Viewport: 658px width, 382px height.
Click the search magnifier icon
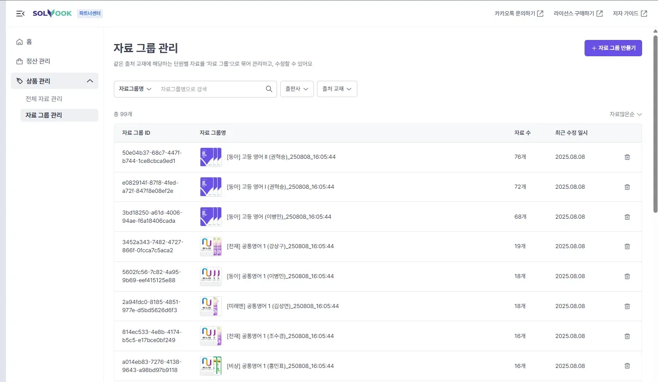269,89
